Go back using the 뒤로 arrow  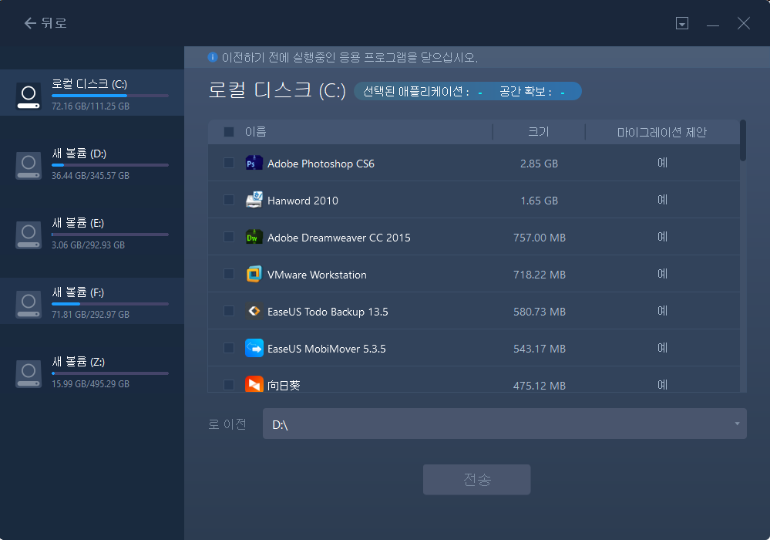tap(45, 23)
